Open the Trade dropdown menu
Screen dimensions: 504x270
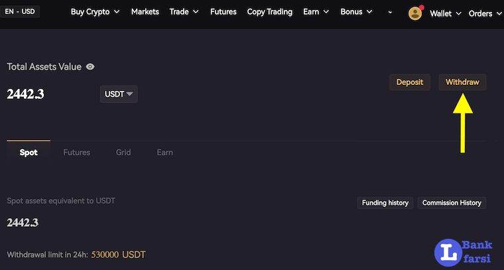tap(184, 12)
